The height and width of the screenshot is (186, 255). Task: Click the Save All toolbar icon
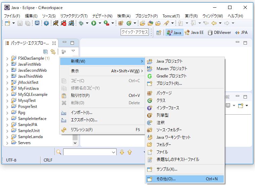coord(28,23)
